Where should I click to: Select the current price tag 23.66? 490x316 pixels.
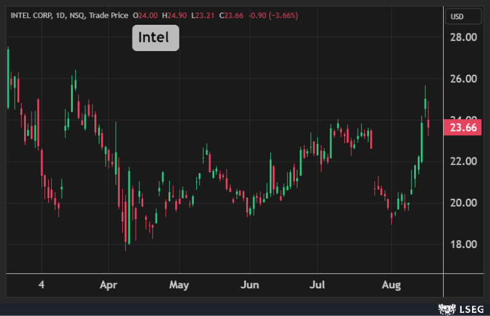[462, 128]
